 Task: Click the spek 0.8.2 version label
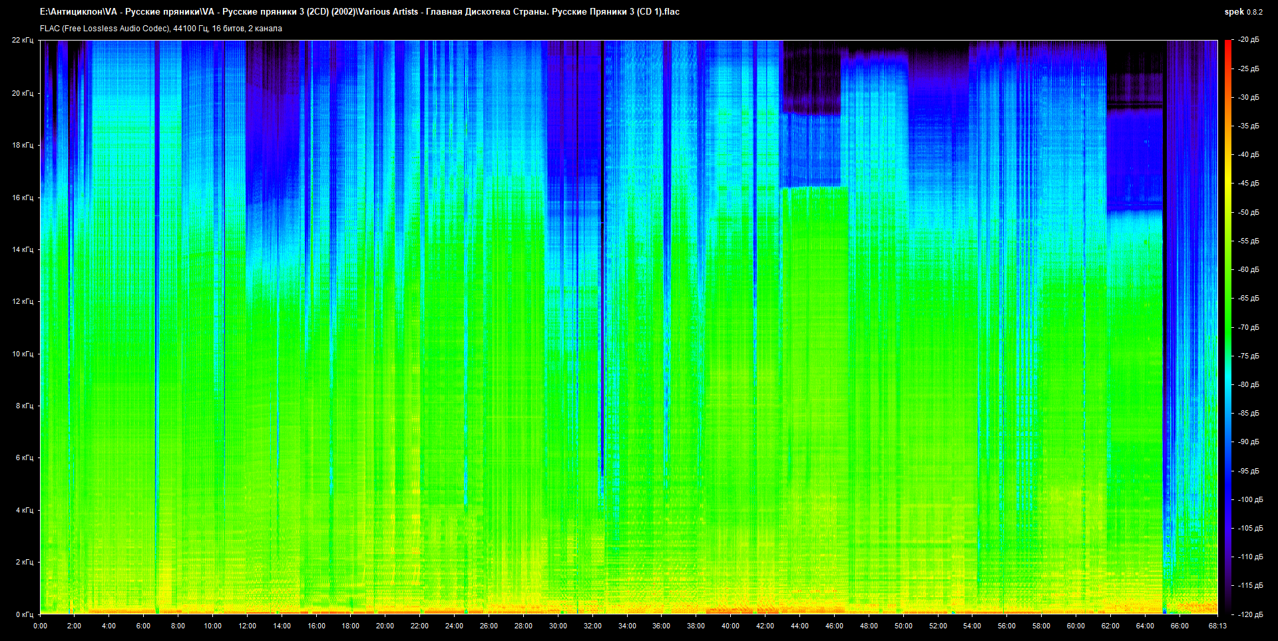coord(1243,12)
